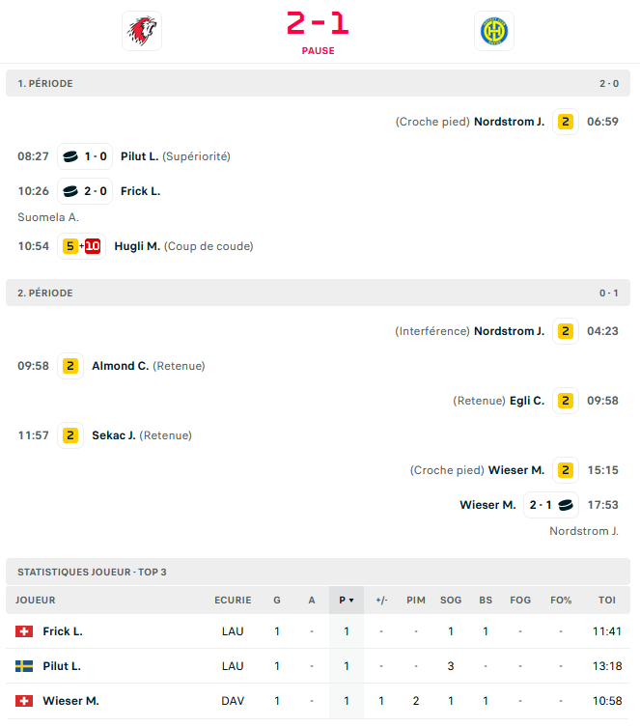This screenshot has height=727, width=640.
Task: Collapse the 1. Période section header
Action: (x=318, y=84)
